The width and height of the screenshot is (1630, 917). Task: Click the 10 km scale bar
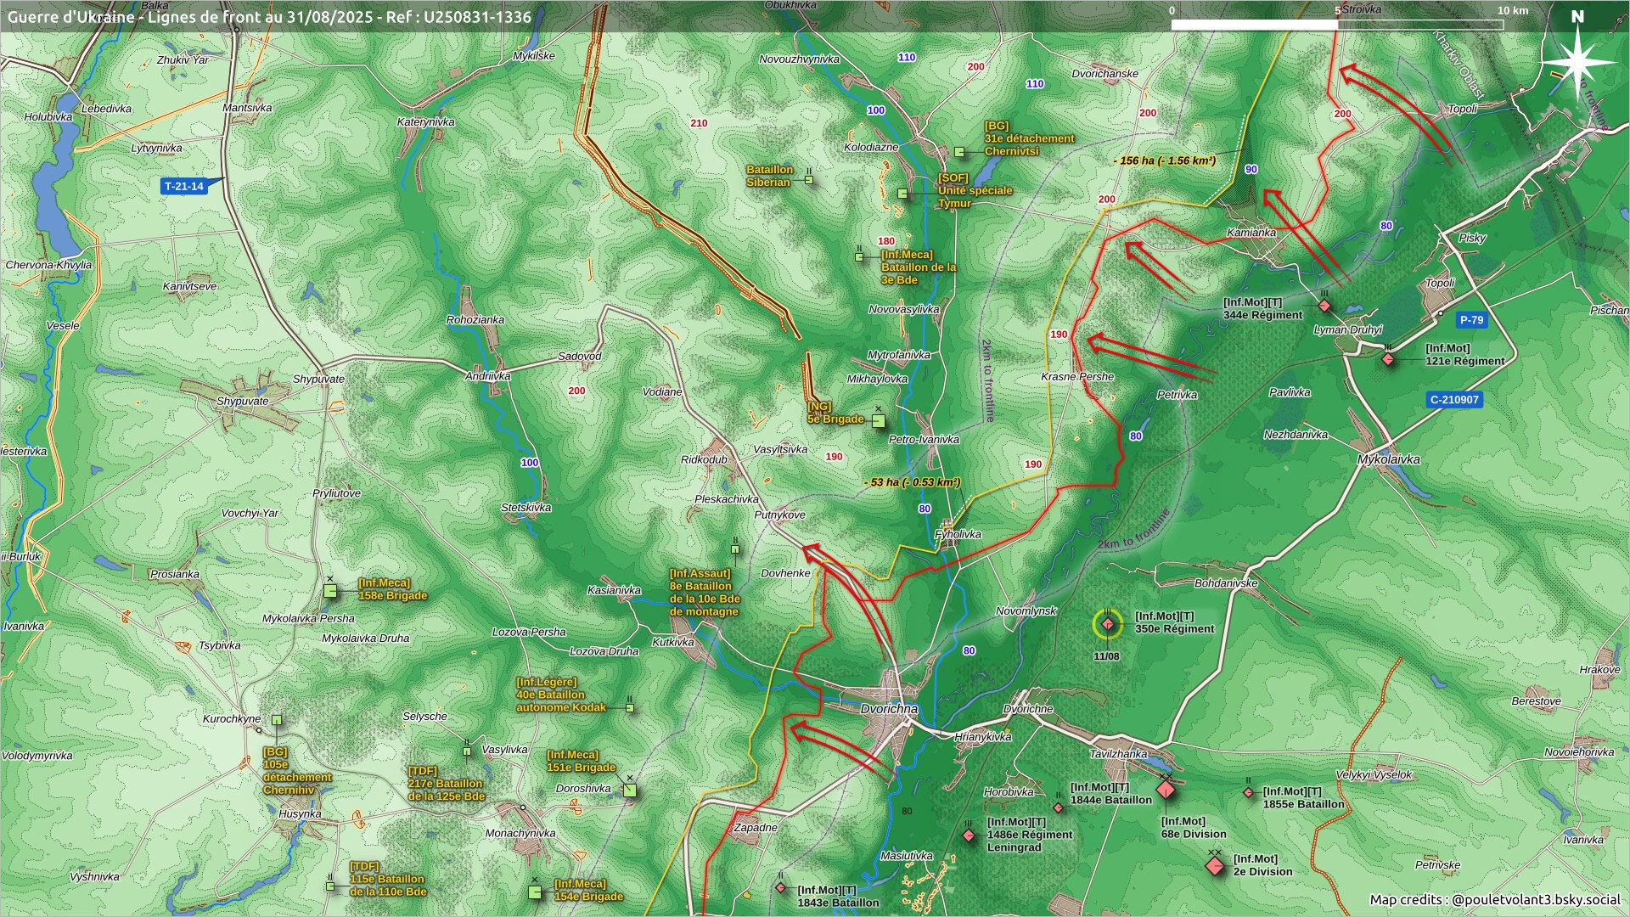1337,25
